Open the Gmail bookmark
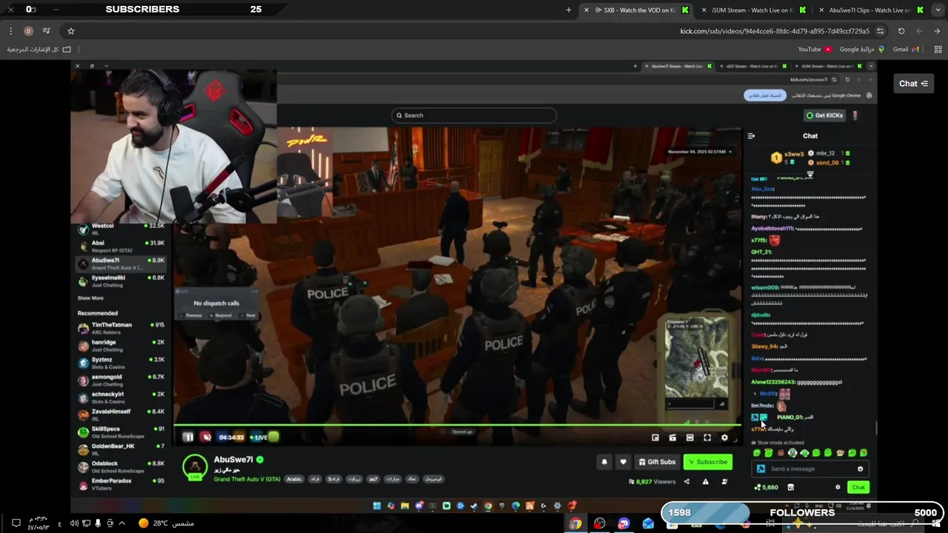The width and height of the screenshot is (948, 533). point(906,50)
